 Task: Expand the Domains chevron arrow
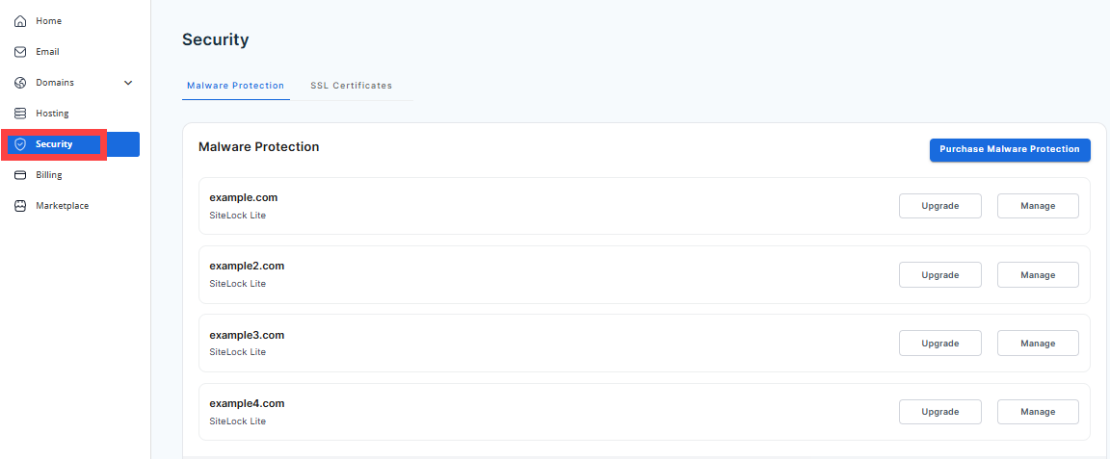click(128, 83)
